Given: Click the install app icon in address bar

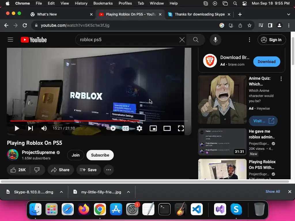Looking at the screenshot, I should click(231, 25).
